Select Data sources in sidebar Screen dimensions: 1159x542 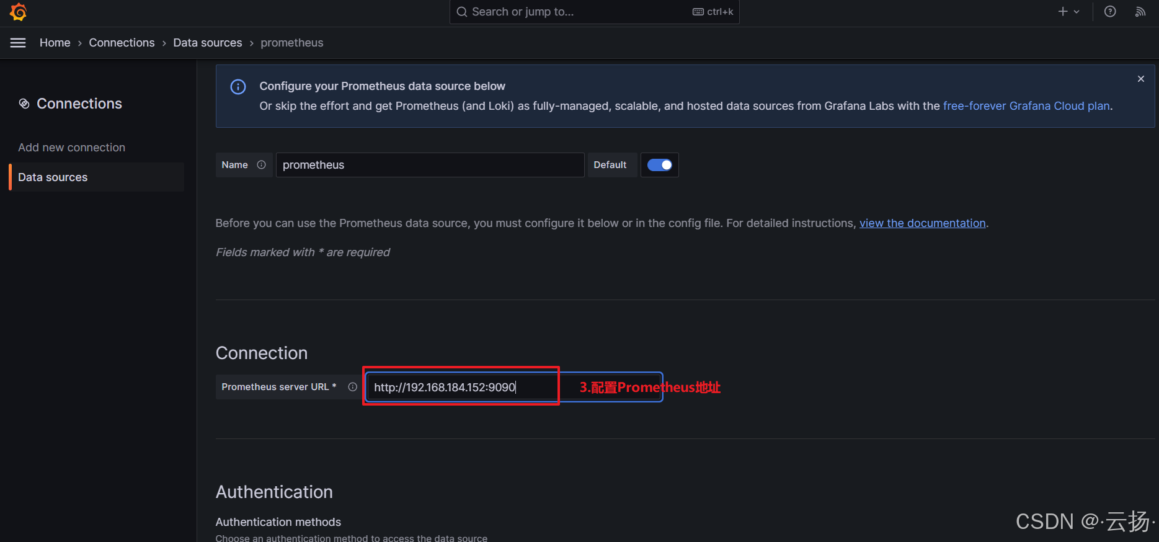click(x=96, y=177)
